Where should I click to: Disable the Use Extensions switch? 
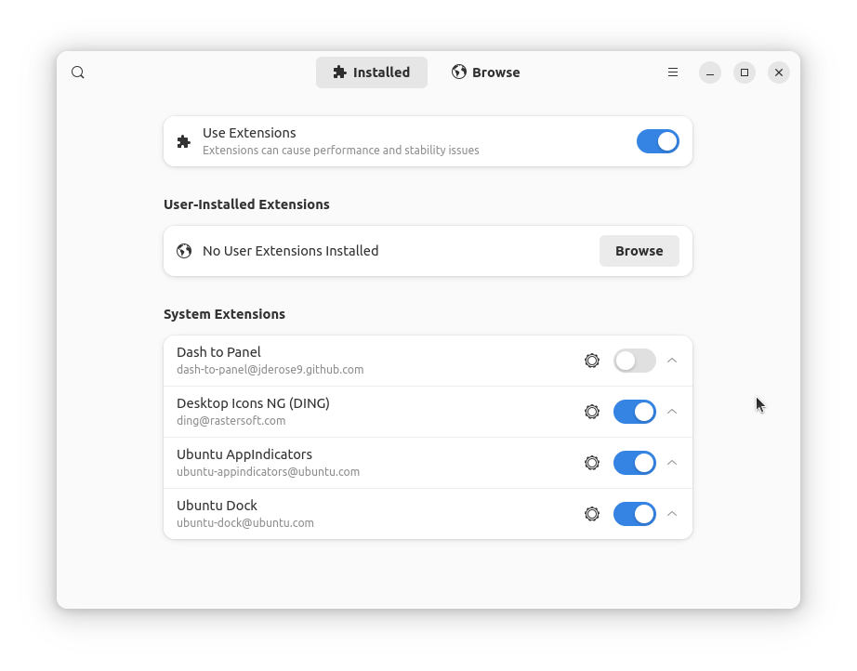657,141
